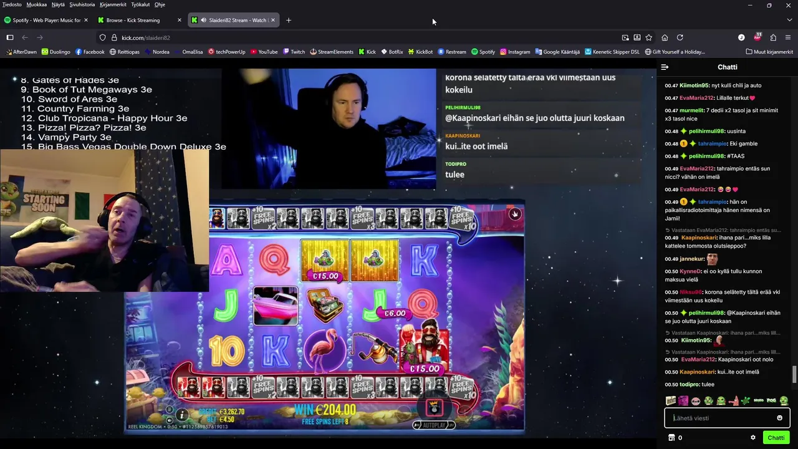Open the Facebook bookmark
798x449 pixels.
pos(90,52)
